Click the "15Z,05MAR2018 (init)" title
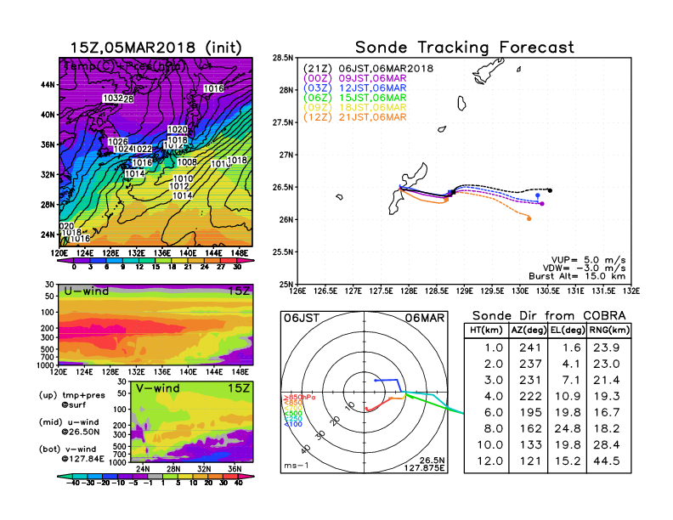The width and height of the screenshot is (673, 520). tap(156, 48)
